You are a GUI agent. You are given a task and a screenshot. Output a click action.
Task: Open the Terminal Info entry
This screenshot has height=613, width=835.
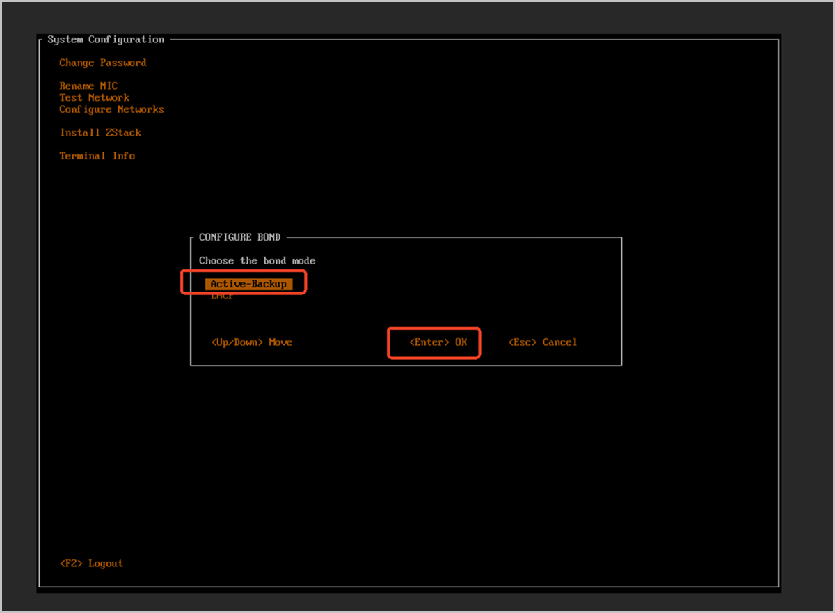click(97, 156)
